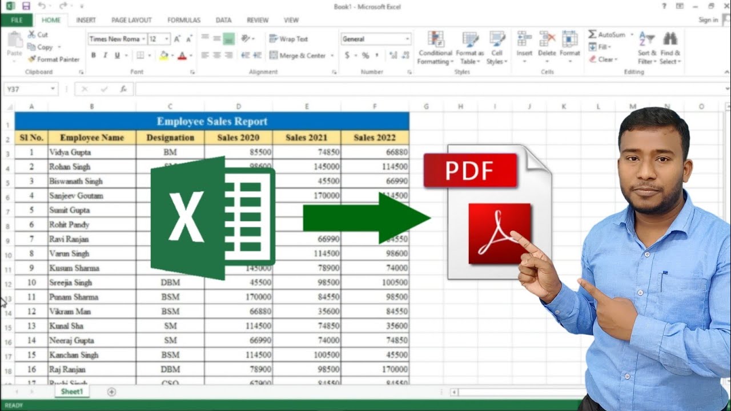Click Merge & Center
This screenshot has width=731, height=411.
pos(297,55)
